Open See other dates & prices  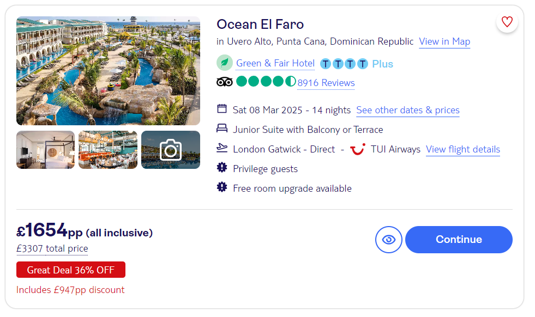408,110
